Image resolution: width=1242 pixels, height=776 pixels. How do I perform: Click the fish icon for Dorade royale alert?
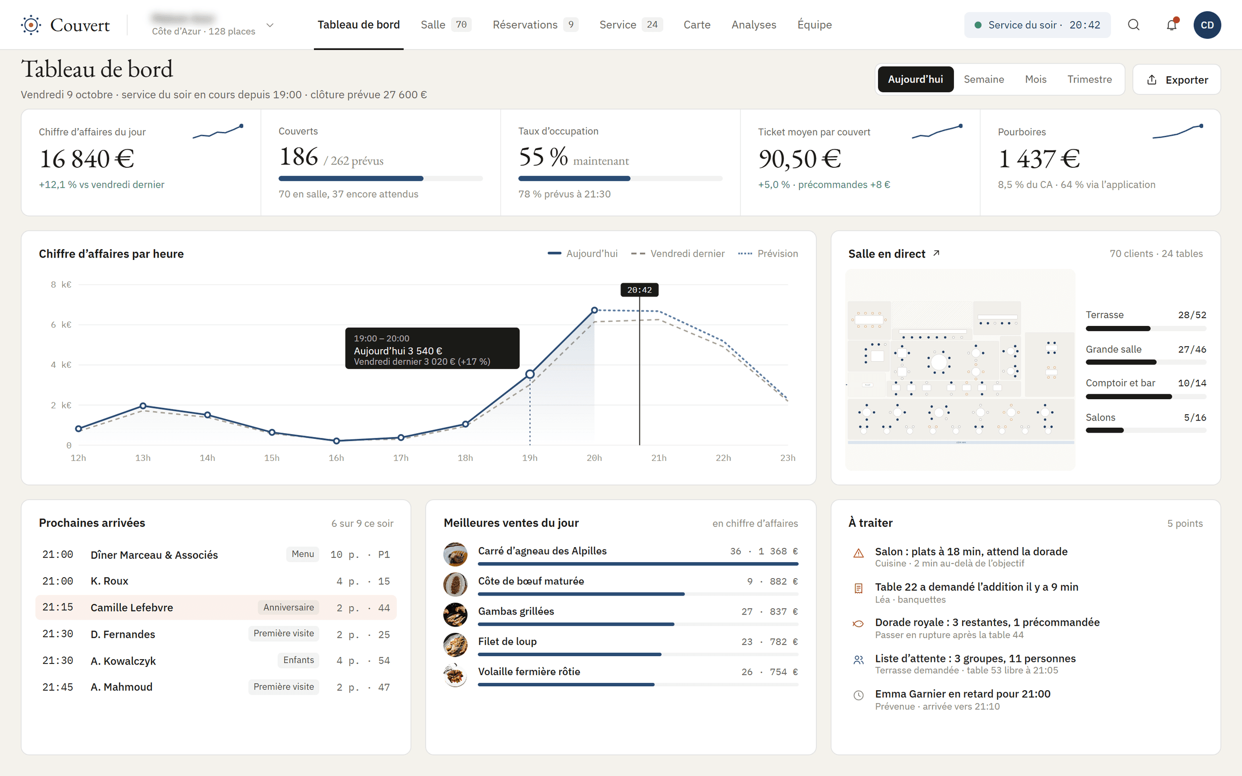(858, 624)
